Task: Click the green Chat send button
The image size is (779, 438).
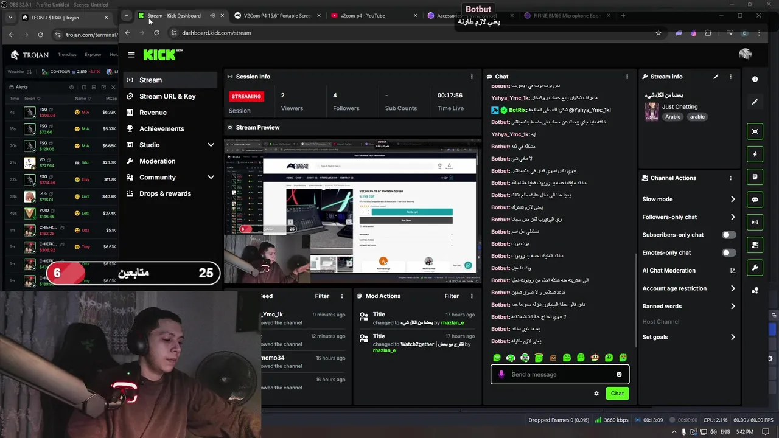Action: 617,394
